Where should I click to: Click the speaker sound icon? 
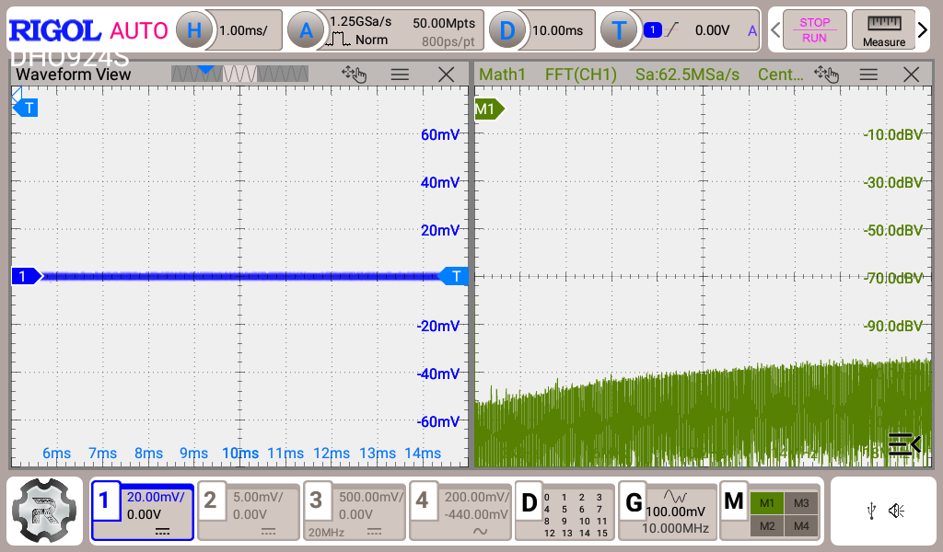pos(896,511)
